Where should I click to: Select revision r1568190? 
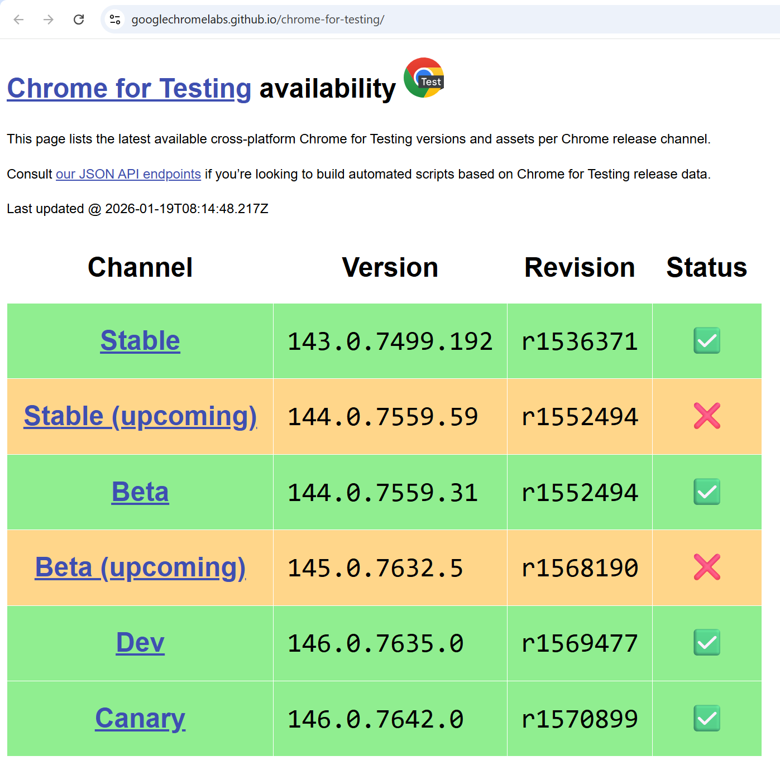(580, 568)
